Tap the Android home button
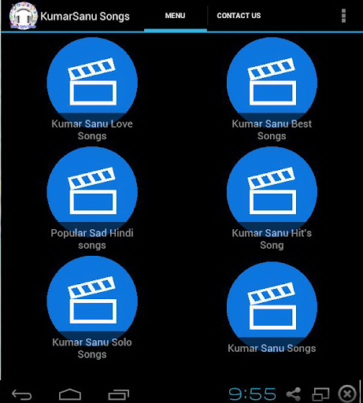This screenshot has width=363, height=403. pos(70,394)
